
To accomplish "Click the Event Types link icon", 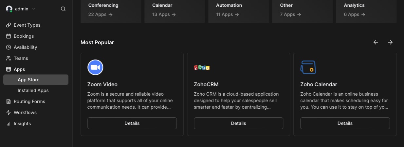I will pos(9,25).
